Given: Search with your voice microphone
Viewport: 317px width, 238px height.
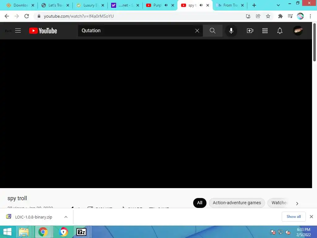Looking at the screenshot, I should (x=231, y=31).
